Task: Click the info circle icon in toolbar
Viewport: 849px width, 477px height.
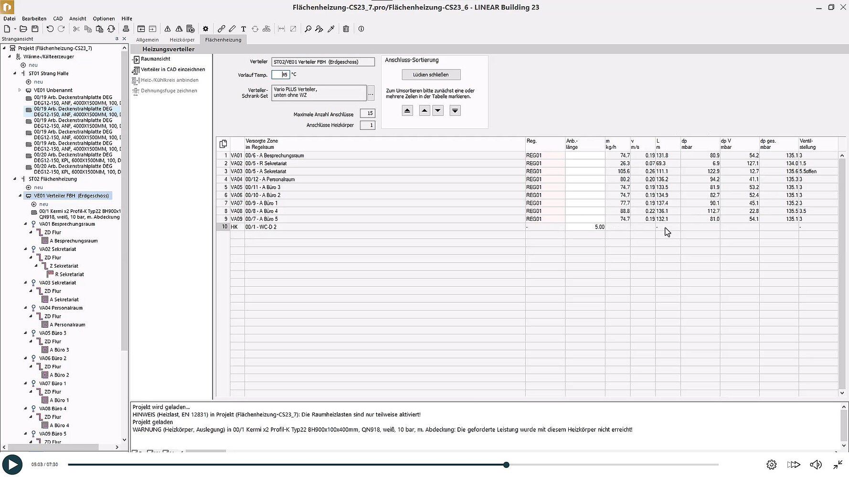Action: pos(361,29)
